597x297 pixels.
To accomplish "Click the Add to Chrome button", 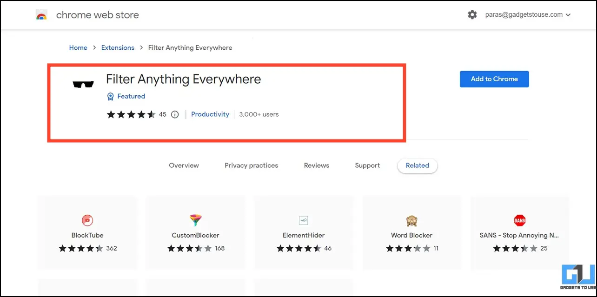I will point(494,79).
